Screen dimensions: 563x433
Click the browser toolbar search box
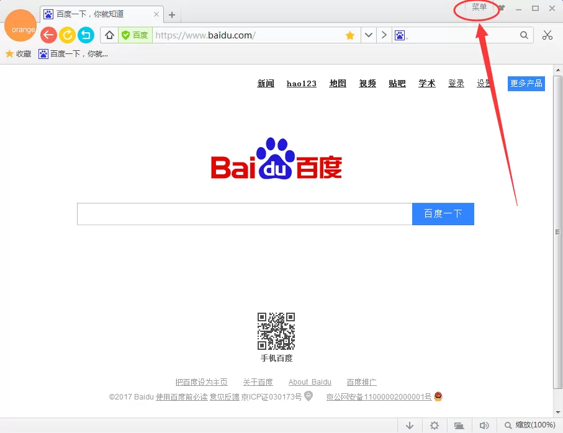tap(463, 35)
